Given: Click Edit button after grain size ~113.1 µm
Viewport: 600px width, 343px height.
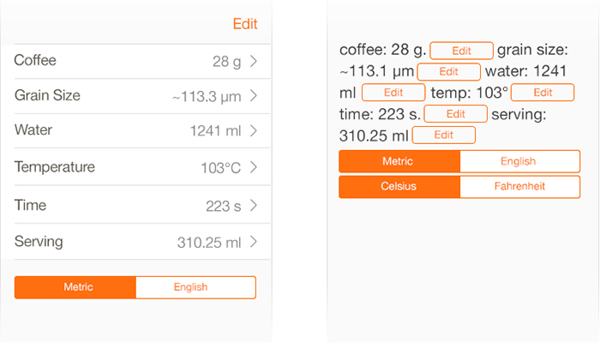Looking at the screenshot, I should tap(448, 71).
